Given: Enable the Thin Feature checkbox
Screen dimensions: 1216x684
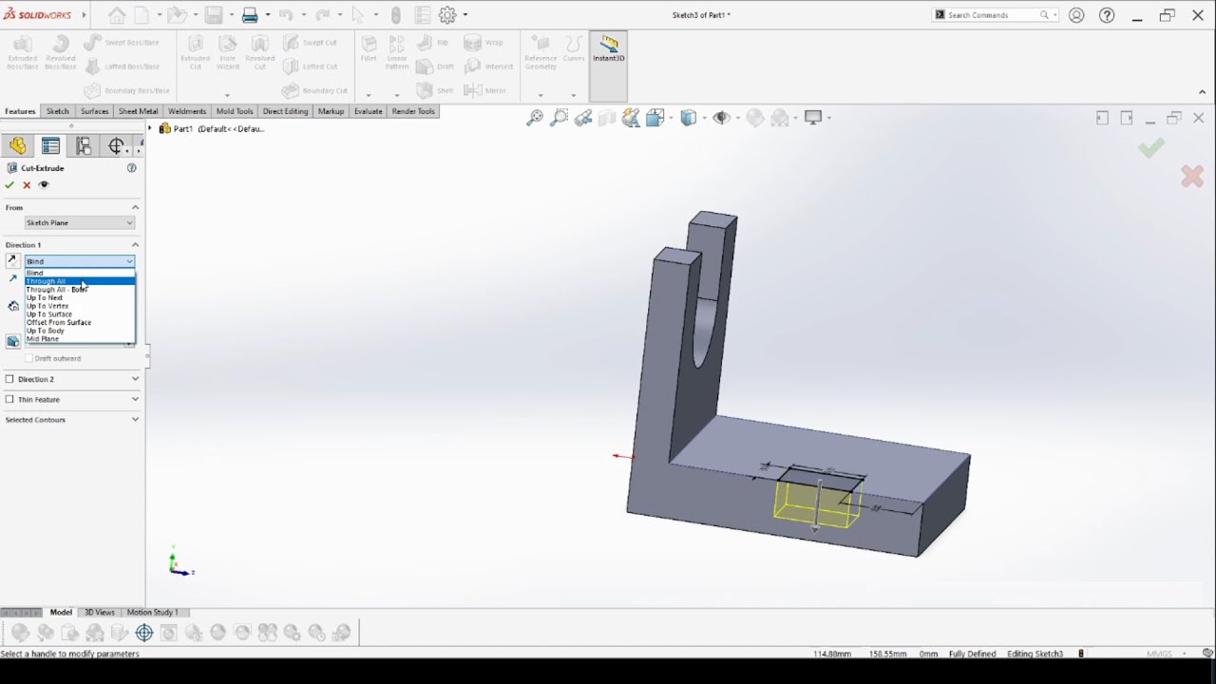Looking at the screenshot, I should 9,400.
